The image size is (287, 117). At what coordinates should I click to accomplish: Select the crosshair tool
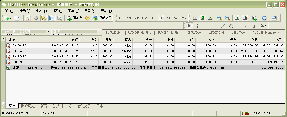coord(197,26)
